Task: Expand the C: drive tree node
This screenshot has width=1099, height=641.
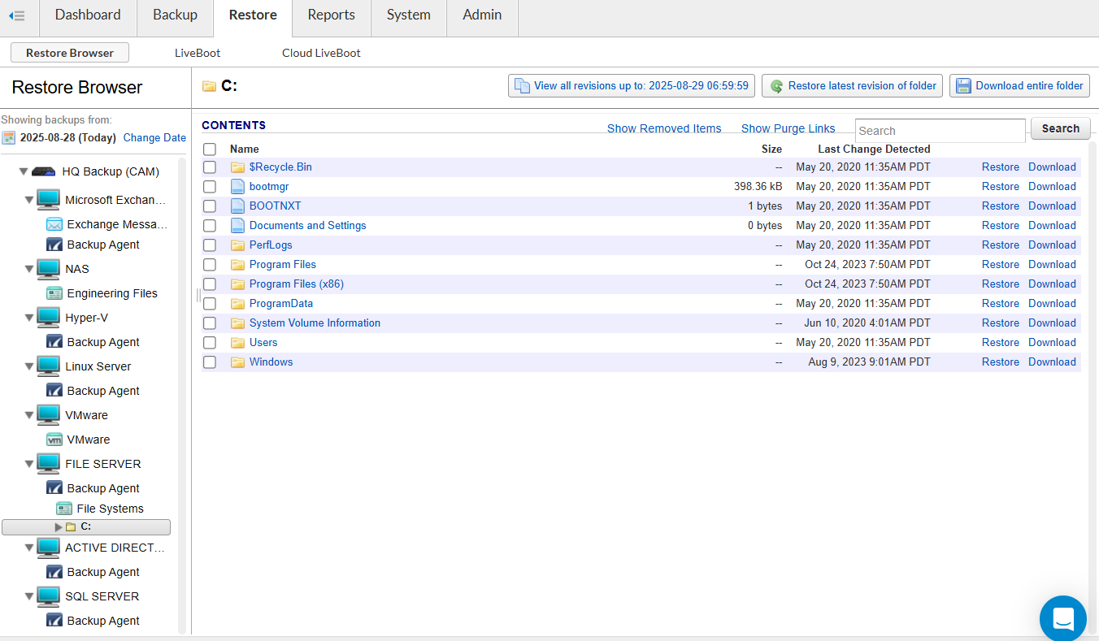Action: point(58,527)
